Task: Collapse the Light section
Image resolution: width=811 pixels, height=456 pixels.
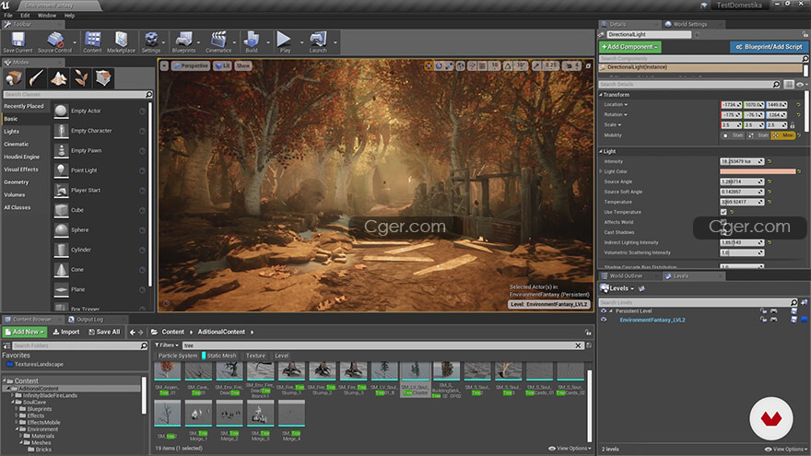Action: pos(601,151)
